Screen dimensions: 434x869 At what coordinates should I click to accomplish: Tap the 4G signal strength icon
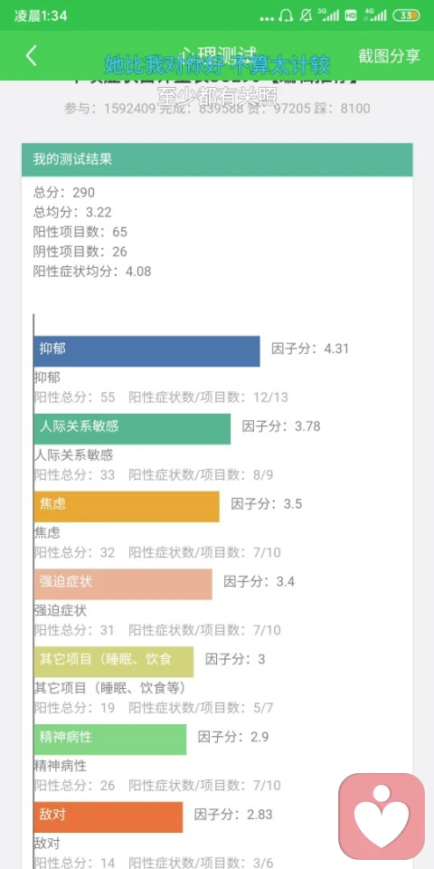point(374,15)
